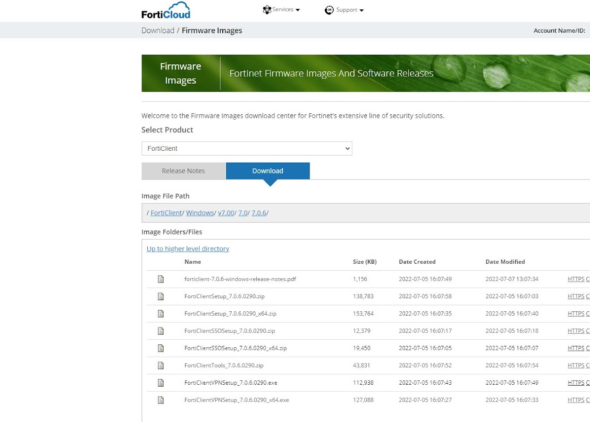The image size is (590, 422).
Task: Click file icon for FortiClientTools_7.0.6.0290.zip
Action: click(160, 365)
